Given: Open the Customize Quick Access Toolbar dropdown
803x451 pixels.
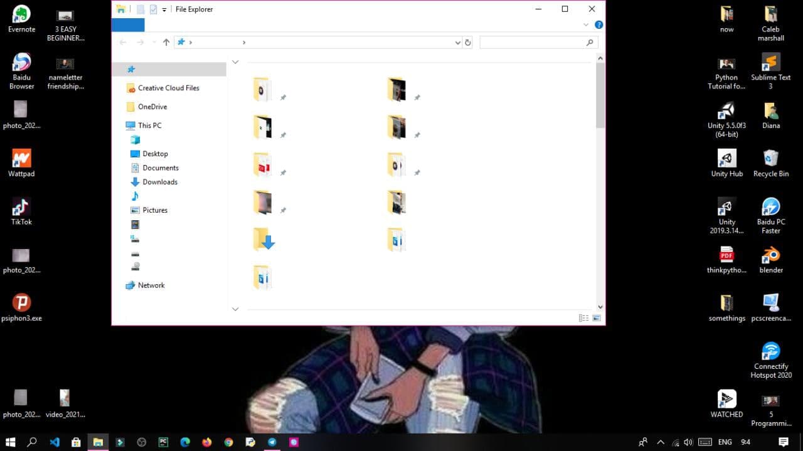Looking at the screenshot, I should click(x=164, y=9).
